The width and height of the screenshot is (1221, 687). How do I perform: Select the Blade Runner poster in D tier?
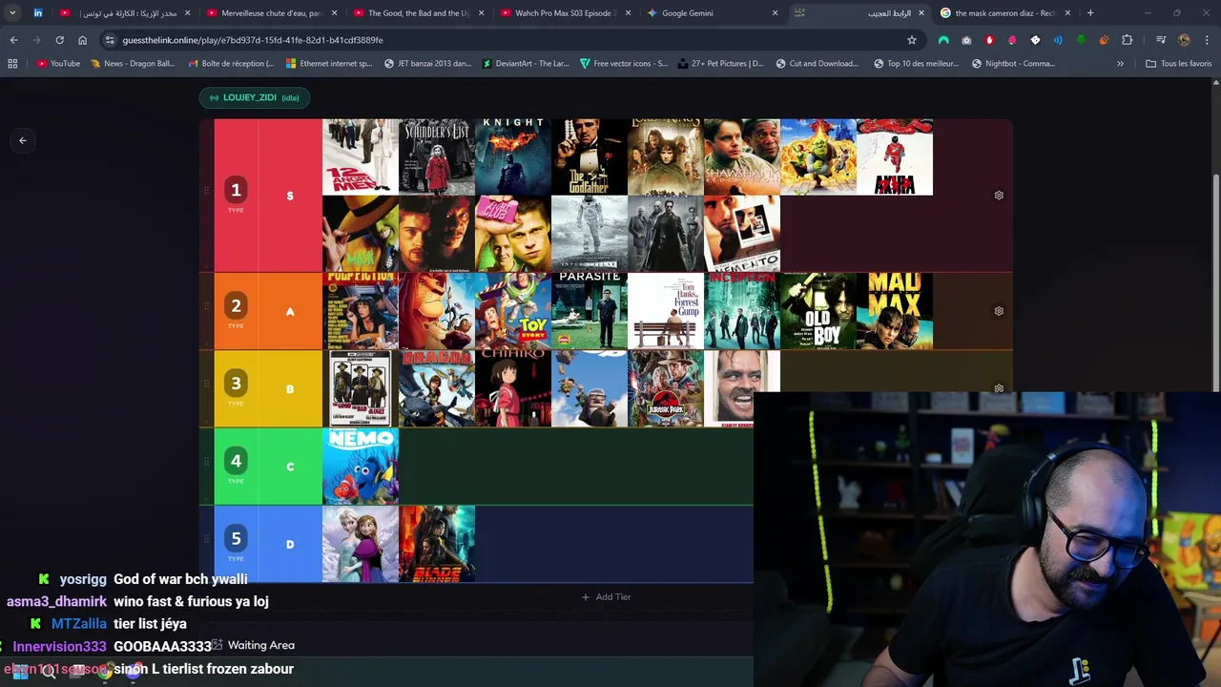coord(437,544)
